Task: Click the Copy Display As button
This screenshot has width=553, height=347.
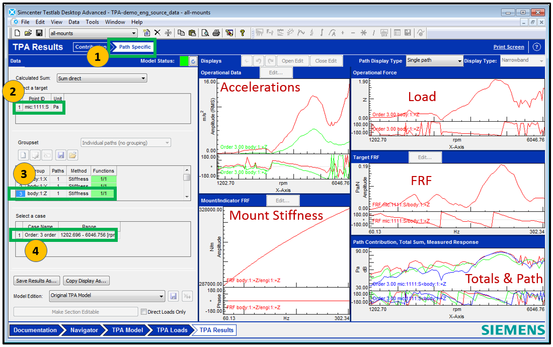Action: point(86,281)
